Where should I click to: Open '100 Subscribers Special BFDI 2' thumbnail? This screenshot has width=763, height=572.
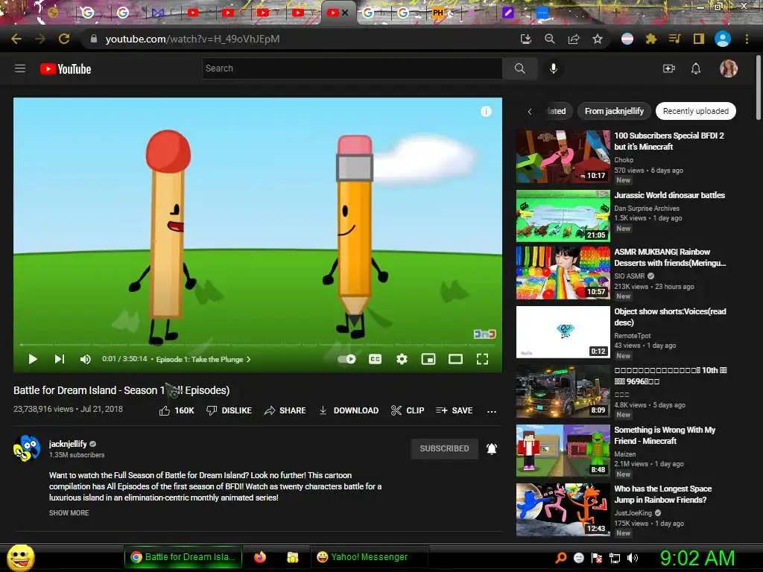pos(563,156)
